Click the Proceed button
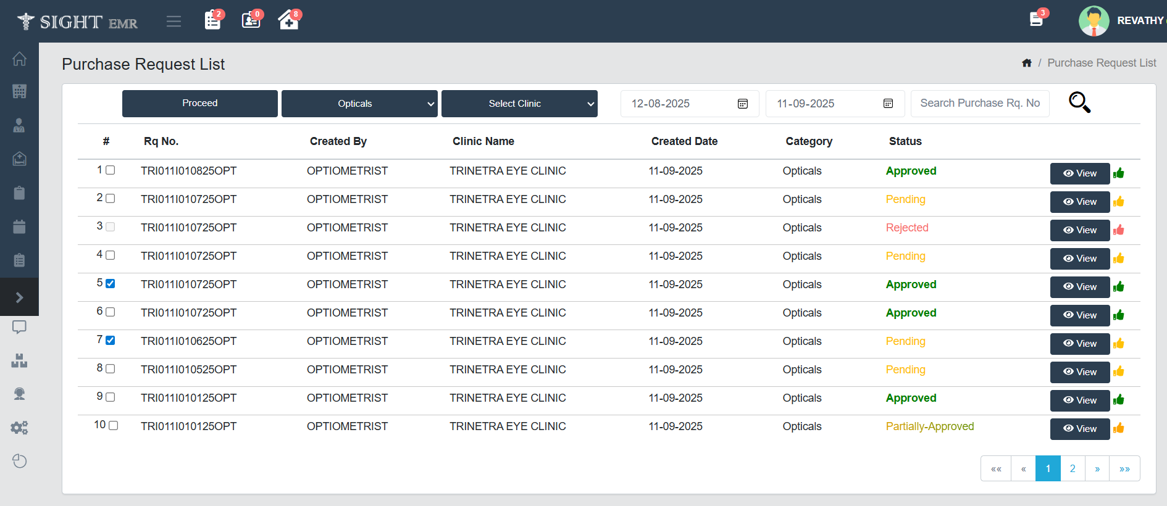The height and width of the screenshot is (506, 1167). point(199,104)
